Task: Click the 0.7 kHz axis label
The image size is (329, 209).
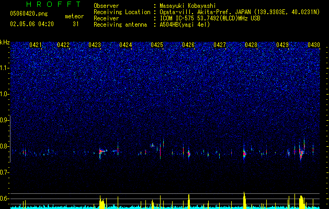Action: pyautogui.click(x=5, y=172)
